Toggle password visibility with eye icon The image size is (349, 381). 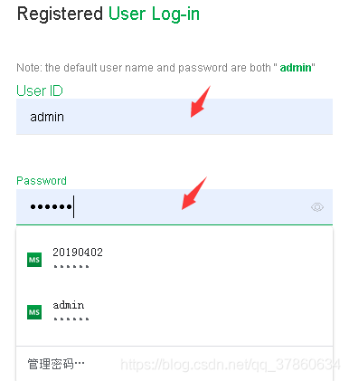317,207
